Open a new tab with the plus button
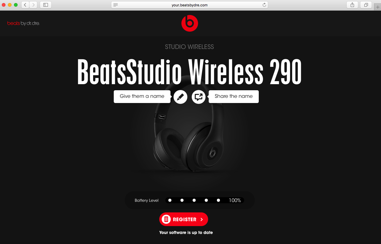This screenshot has height=244, width=381. 378,7
